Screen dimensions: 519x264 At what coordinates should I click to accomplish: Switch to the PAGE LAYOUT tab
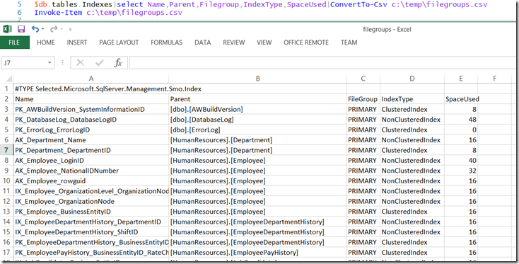119,42
